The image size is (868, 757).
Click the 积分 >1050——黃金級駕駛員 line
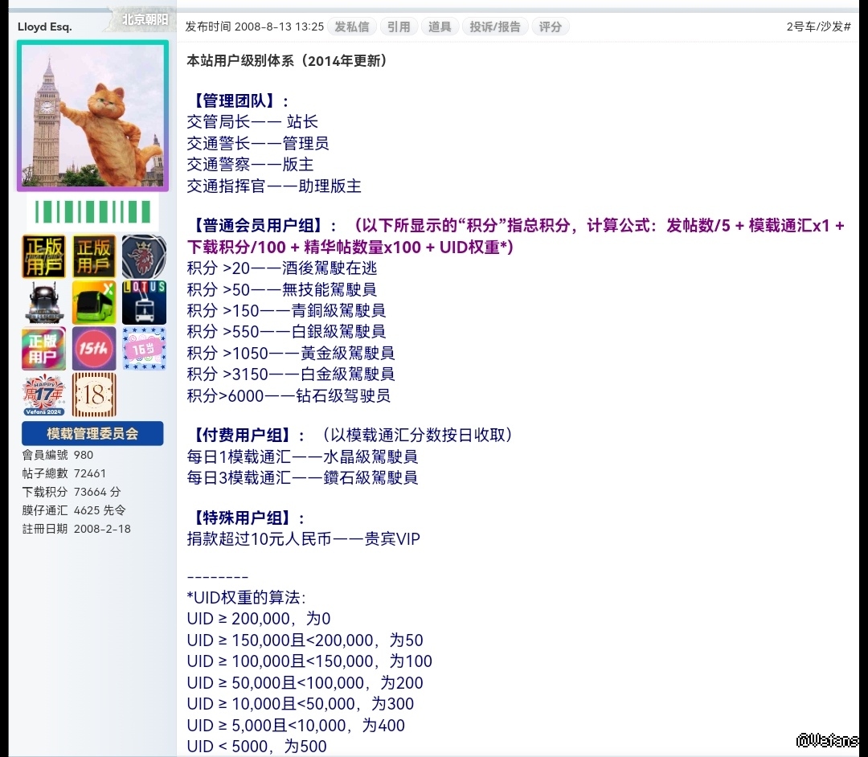(x=291, y=353)
